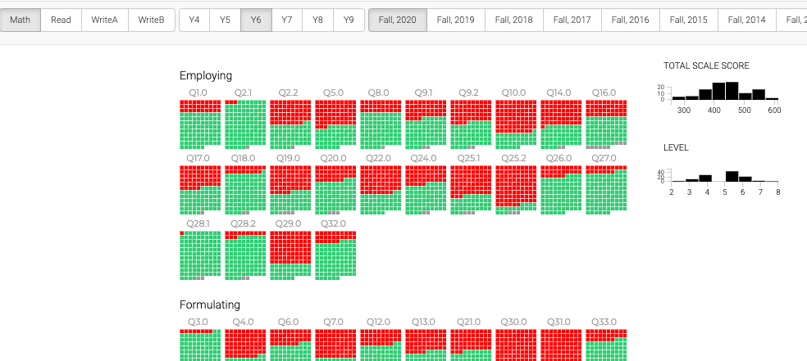Select the WriteB subject button
The width and height of the screenshot is (807, 361).
point(151,20)
